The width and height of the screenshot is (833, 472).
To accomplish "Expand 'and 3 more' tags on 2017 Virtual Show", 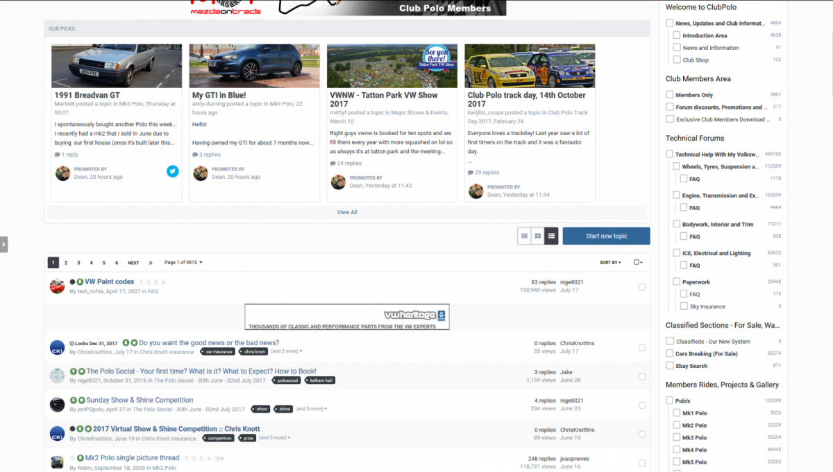I will click(x=275, y=438).
